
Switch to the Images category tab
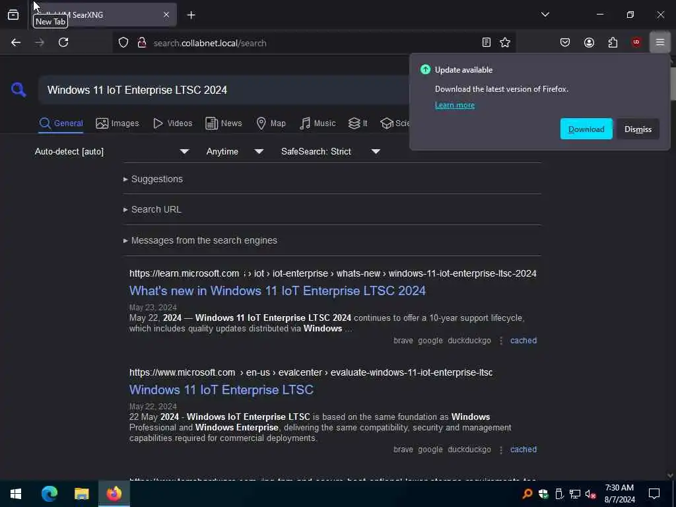[118, 123]
